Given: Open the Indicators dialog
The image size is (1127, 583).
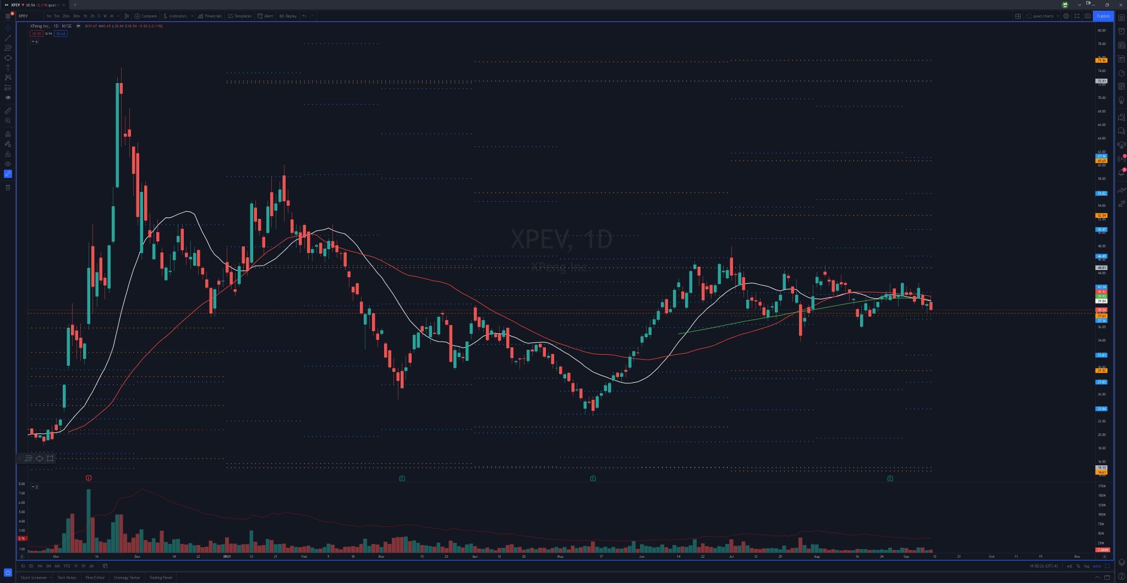Looking at the screenshot, I should [x=176, y=16].
